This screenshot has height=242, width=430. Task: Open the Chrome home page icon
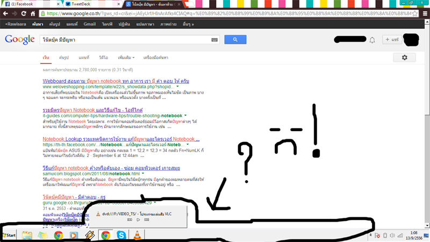(x=33, y=13)
